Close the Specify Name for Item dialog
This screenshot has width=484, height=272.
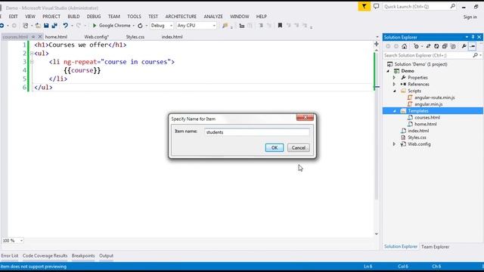point(305,117)
